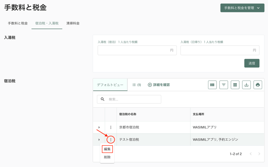This screenshot has height=167, width=268.
Task: Select the 宿泊税・入湯税 tab
Action: coord(47,23)
